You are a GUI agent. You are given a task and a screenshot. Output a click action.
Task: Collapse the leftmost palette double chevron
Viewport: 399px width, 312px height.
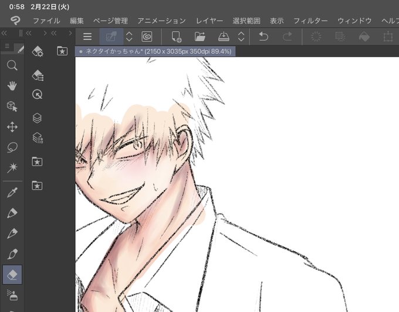pos(4,33)
